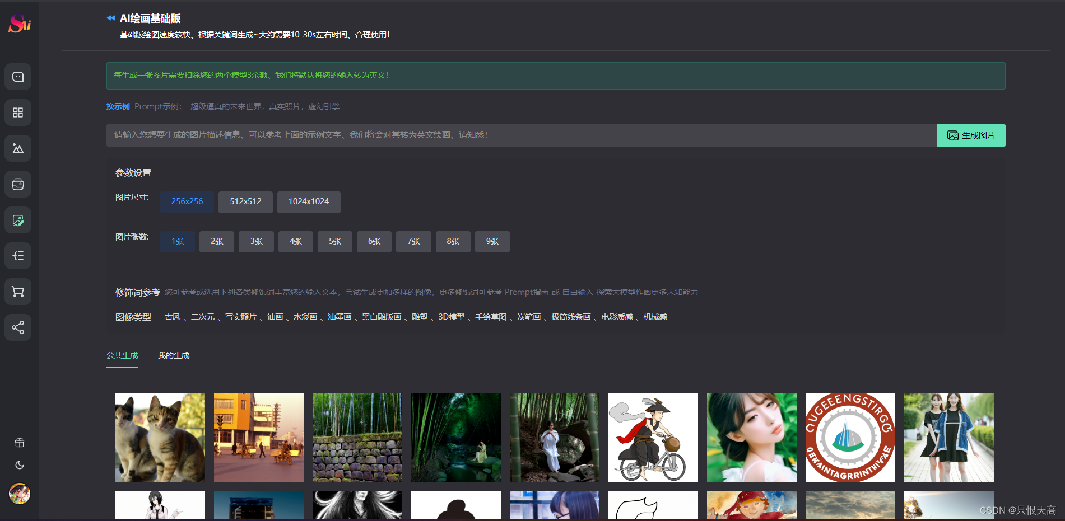The image size is (1065, 521).
Task: Click the back arrow beside AI绘画基础版
Action: pos(111,18)
